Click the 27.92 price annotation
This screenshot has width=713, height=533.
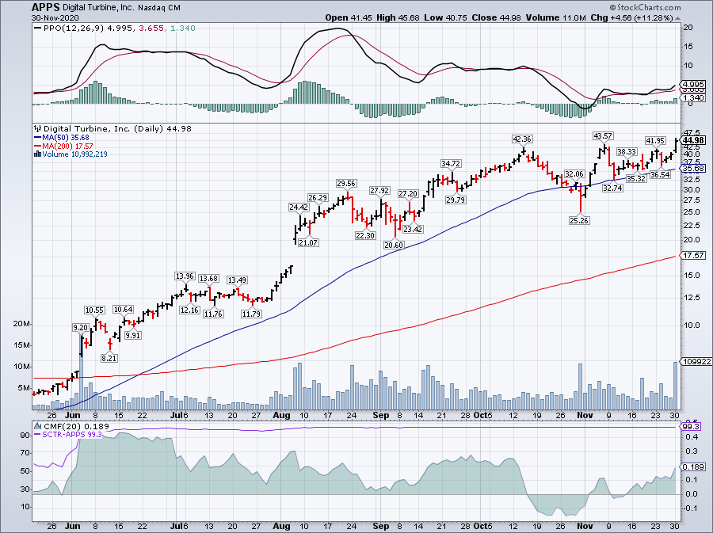(x=379, y=191)
